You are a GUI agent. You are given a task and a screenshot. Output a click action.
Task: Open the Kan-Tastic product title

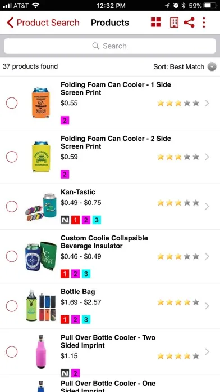[x=78, y=192]
